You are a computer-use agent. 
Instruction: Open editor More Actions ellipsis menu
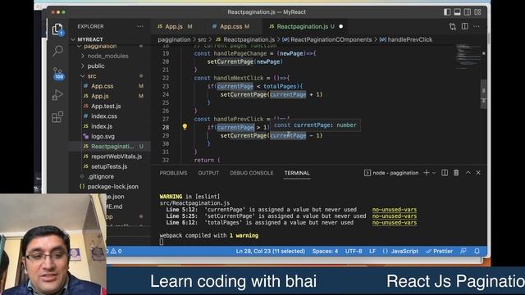click(x=477, y=26)
